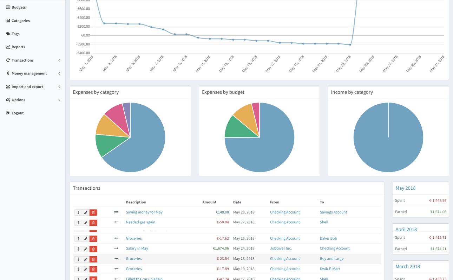Edit the 'Salary in May' transaction
453x280 pixels.
point(86,249)
